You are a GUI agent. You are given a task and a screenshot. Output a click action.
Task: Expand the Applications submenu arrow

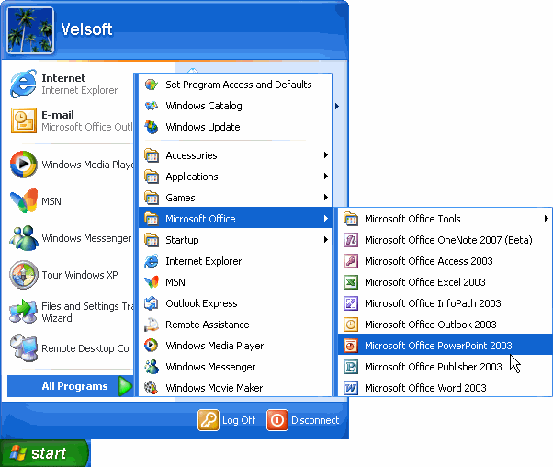(326, 177)
